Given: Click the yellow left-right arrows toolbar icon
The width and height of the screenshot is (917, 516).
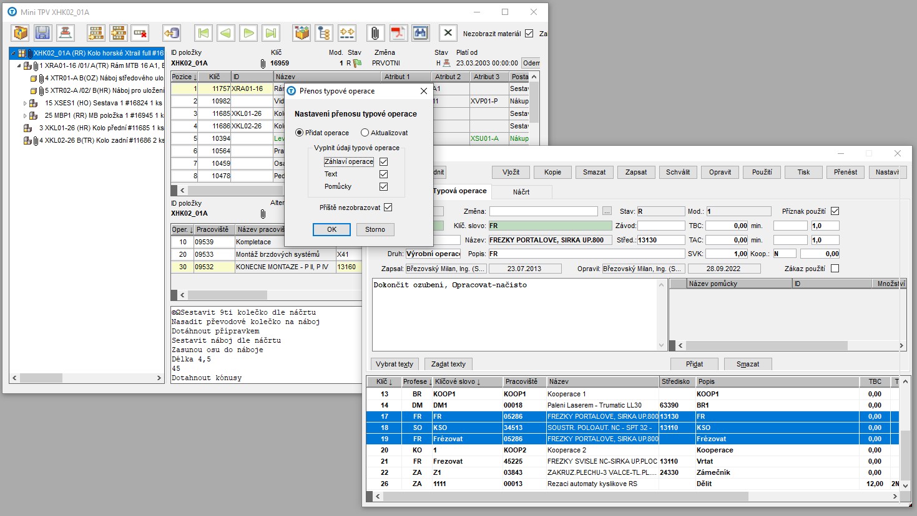Looking at the screenshot, I should point(346,33).
